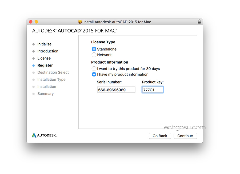This screenshot has width=240, height=174.
Task: Click the 'Product key:' label
Action: coord(153,82)
